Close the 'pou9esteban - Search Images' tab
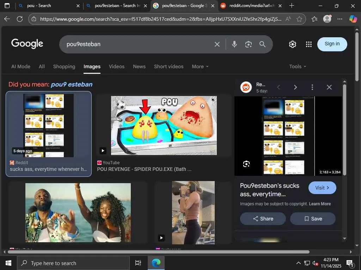The image size is (361, 270). point(145,6)
